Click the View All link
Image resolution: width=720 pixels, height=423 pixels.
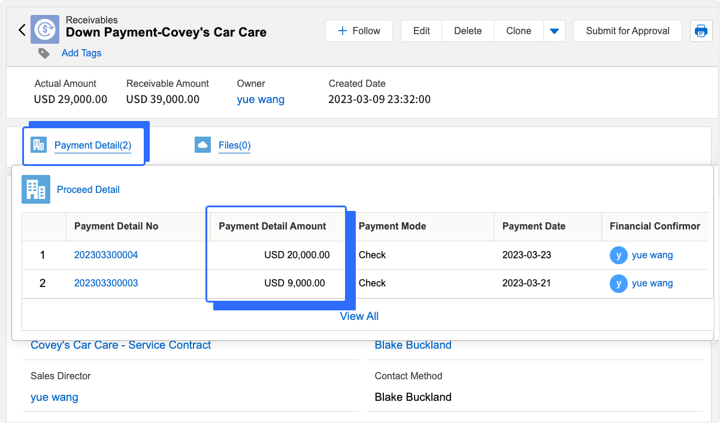pyautogui.click(x=359, y=316)
